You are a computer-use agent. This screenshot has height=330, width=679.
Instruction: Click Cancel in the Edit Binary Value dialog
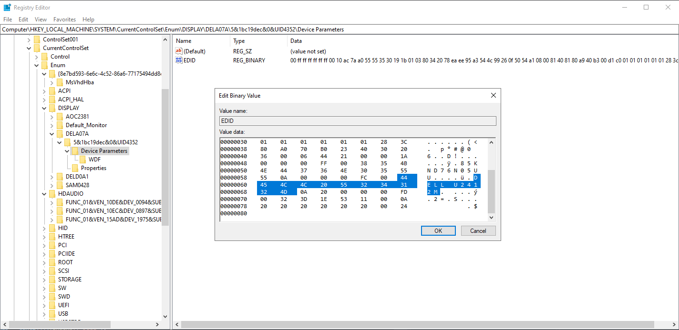click(478, 230)
